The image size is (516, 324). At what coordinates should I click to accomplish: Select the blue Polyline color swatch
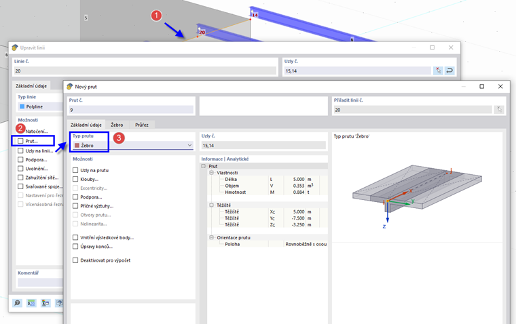point(22,106)
